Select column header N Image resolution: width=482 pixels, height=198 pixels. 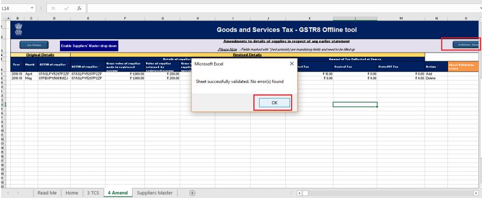coord(436,19)
